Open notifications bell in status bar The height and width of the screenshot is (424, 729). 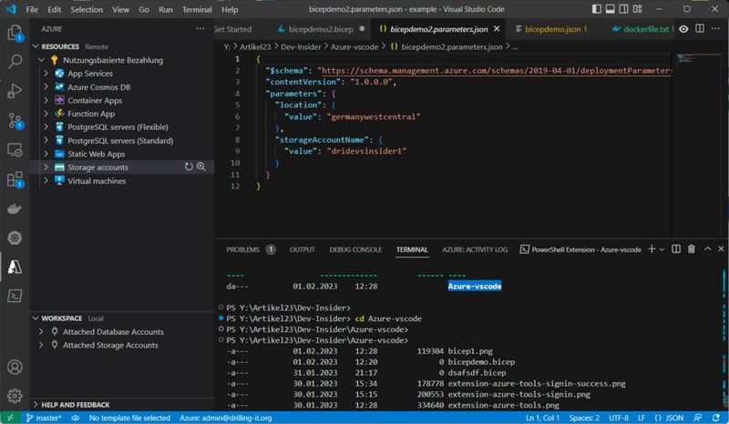[x=716, y=418]
